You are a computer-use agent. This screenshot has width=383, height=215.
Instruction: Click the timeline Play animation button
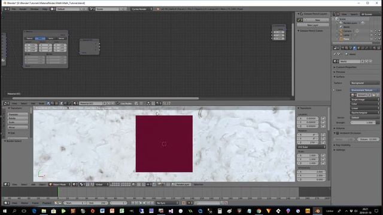tap(145, 203)
